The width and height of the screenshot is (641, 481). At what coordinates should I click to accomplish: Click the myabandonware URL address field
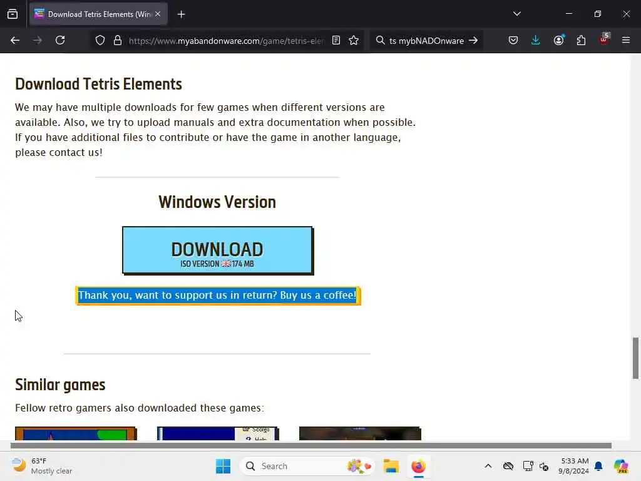[x=227, y=41]
